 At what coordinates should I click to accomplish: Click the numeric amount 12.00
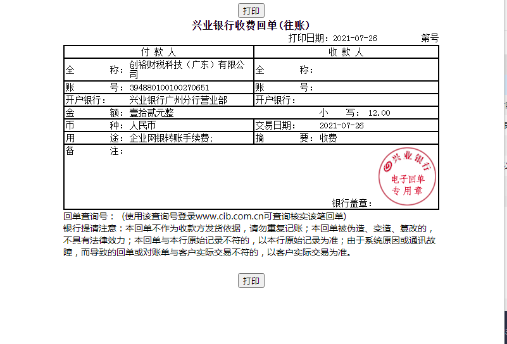coord(379,113)
